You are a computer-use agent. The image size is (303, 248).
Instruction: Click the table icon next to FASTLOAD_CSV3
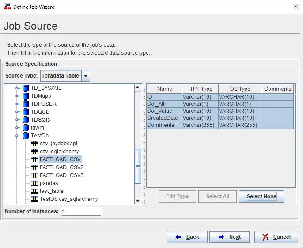34,175
